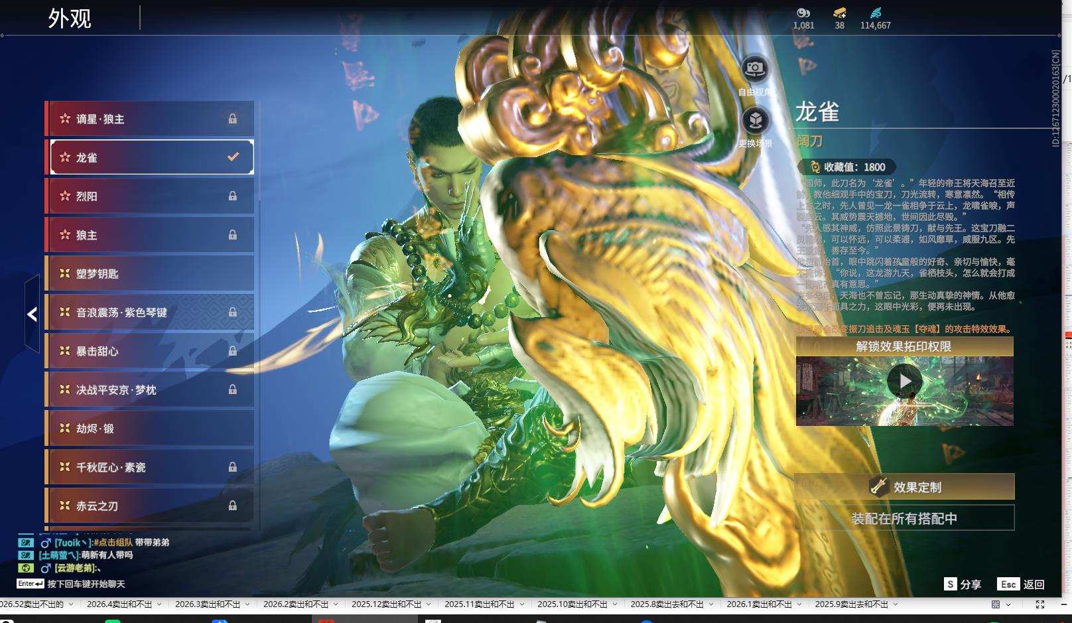The width and height of the screenshot is (1072, 623).
Task: Click the fullscreen icon in the spreadsheet status bar
Action: pyautogui.click(x=1040, y=604)
